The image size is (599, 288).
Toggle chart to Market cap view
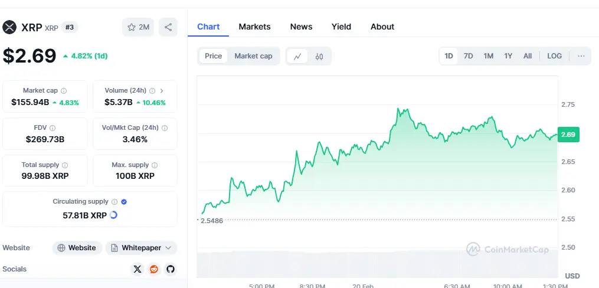(x=253, y=56)
